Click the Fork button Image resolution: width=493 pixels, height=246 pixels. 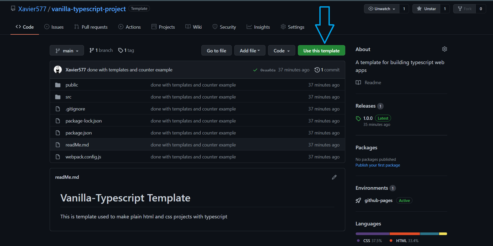(464, 9)
